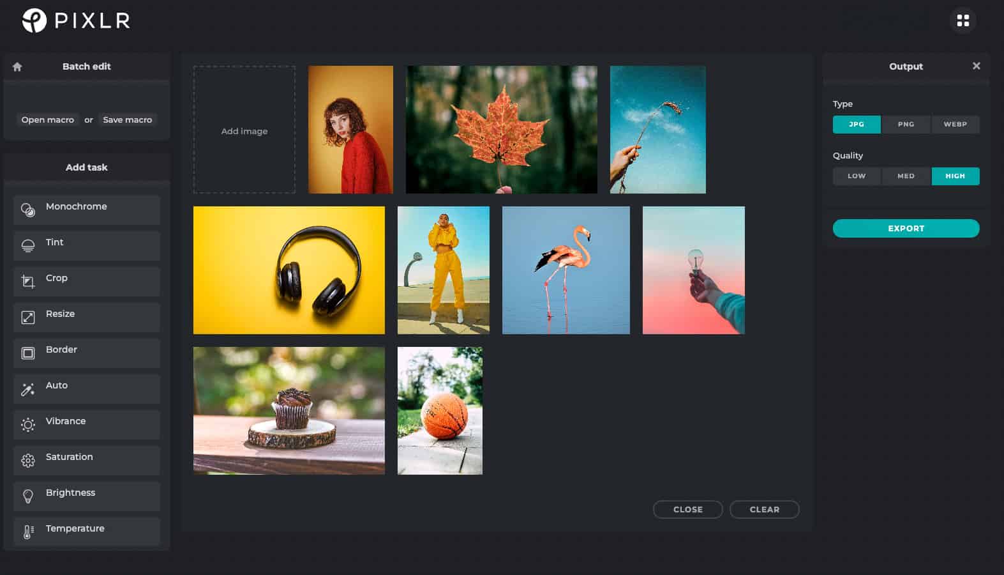Select PNG output type

coord(906,124)
